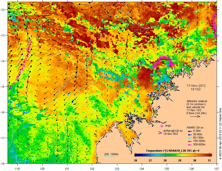222x171 pixels.
Task: Click the longitude axis label '126'
Action: [x=192, y=168]
